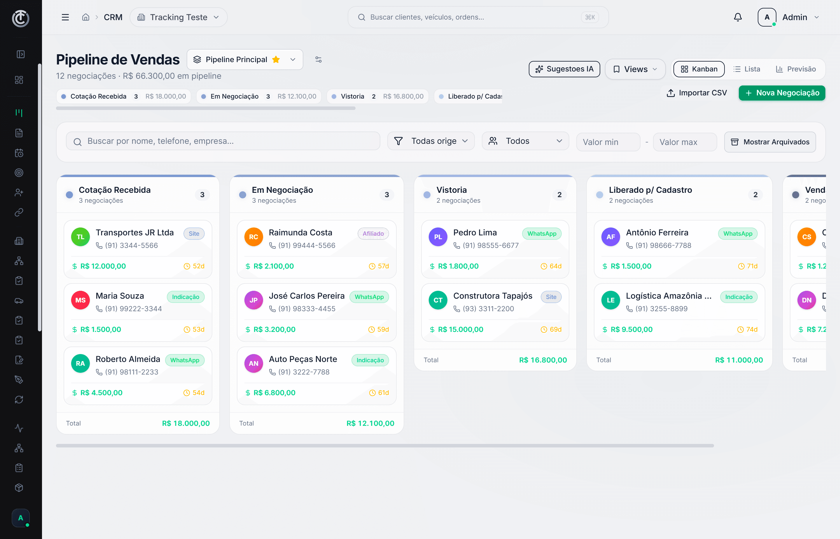
Task: Click the user avatar A in the sidebar
Action: (21, 518)
